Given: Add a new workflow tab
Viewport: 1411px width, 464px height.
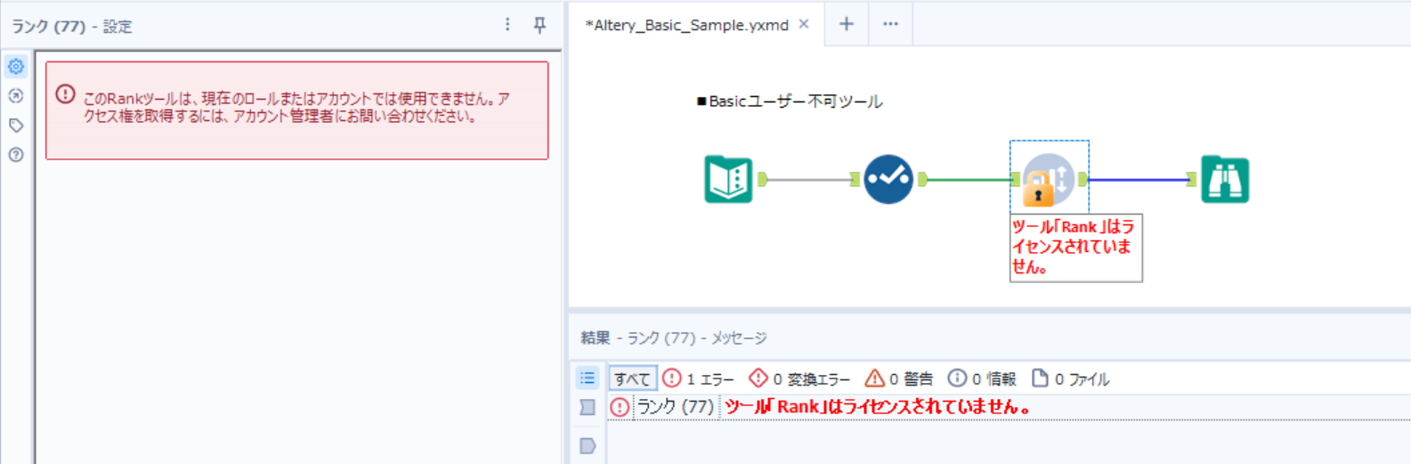Looking at the screenshot, I should (847, 24).
